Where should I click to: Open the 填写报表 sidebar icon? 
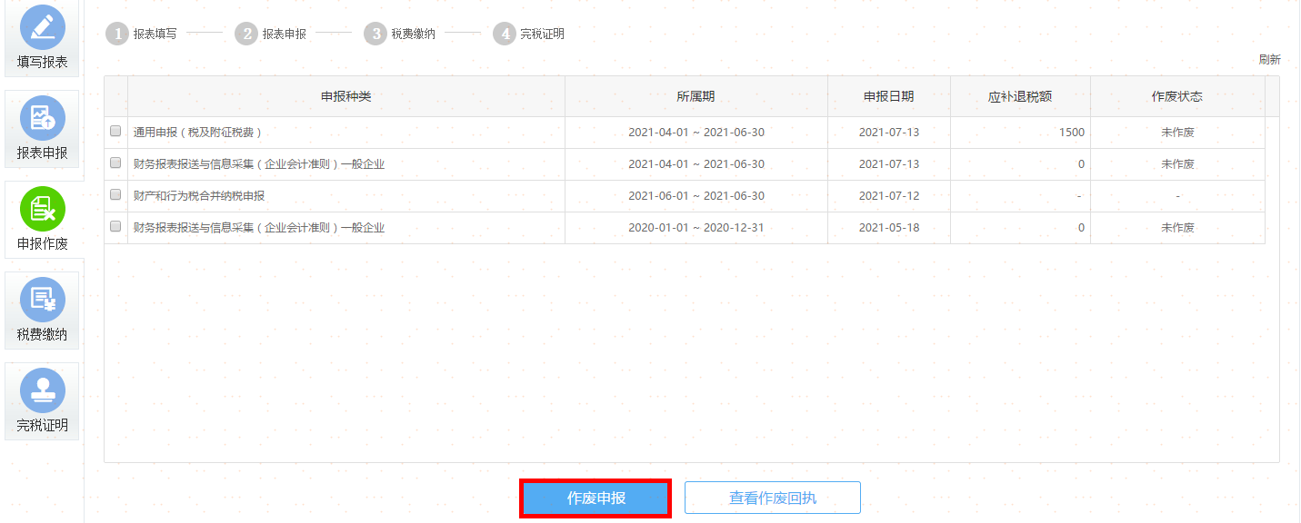[42, 26]
